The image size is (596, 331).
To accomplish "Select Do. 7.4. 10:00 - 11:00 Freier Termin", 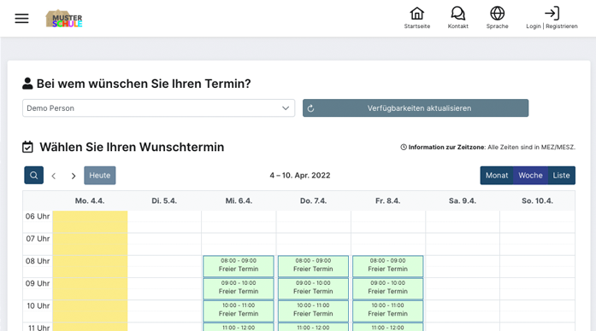I will (313, 311).
